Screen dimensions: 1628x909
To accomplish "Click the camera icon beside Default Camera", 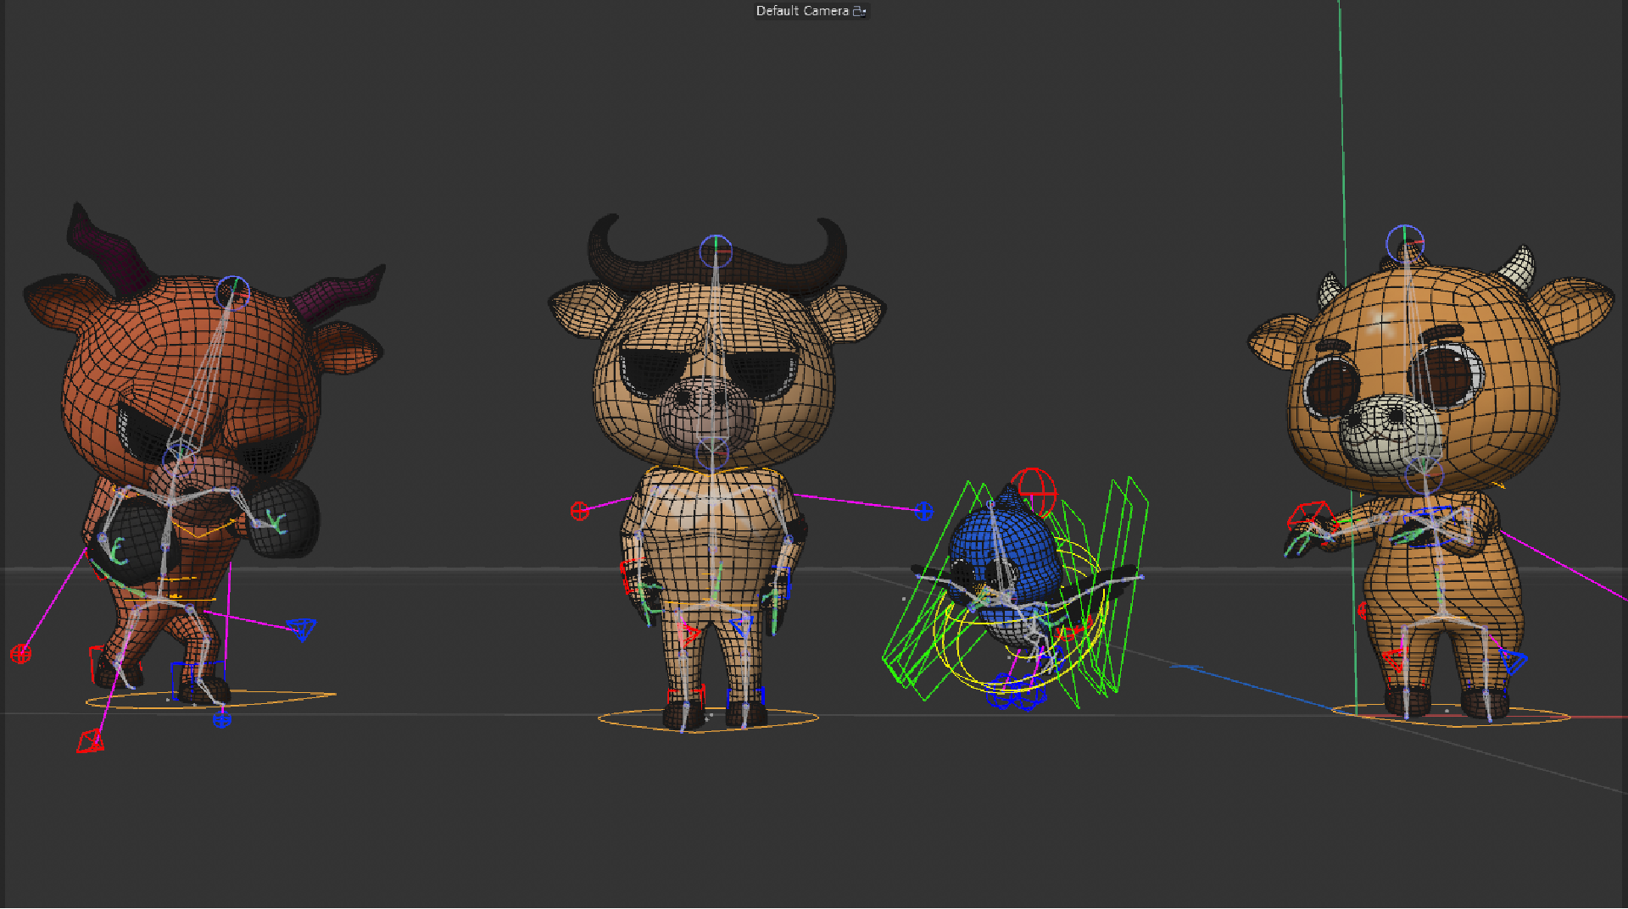I will click(859, 11).
